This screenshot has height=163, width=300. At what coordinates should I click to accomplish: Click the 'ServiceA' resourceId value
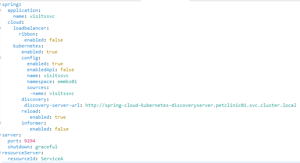click(x=52, y=159)
